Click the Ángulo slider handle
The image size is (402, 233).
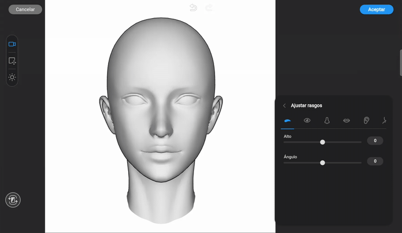tap(323, 163)
